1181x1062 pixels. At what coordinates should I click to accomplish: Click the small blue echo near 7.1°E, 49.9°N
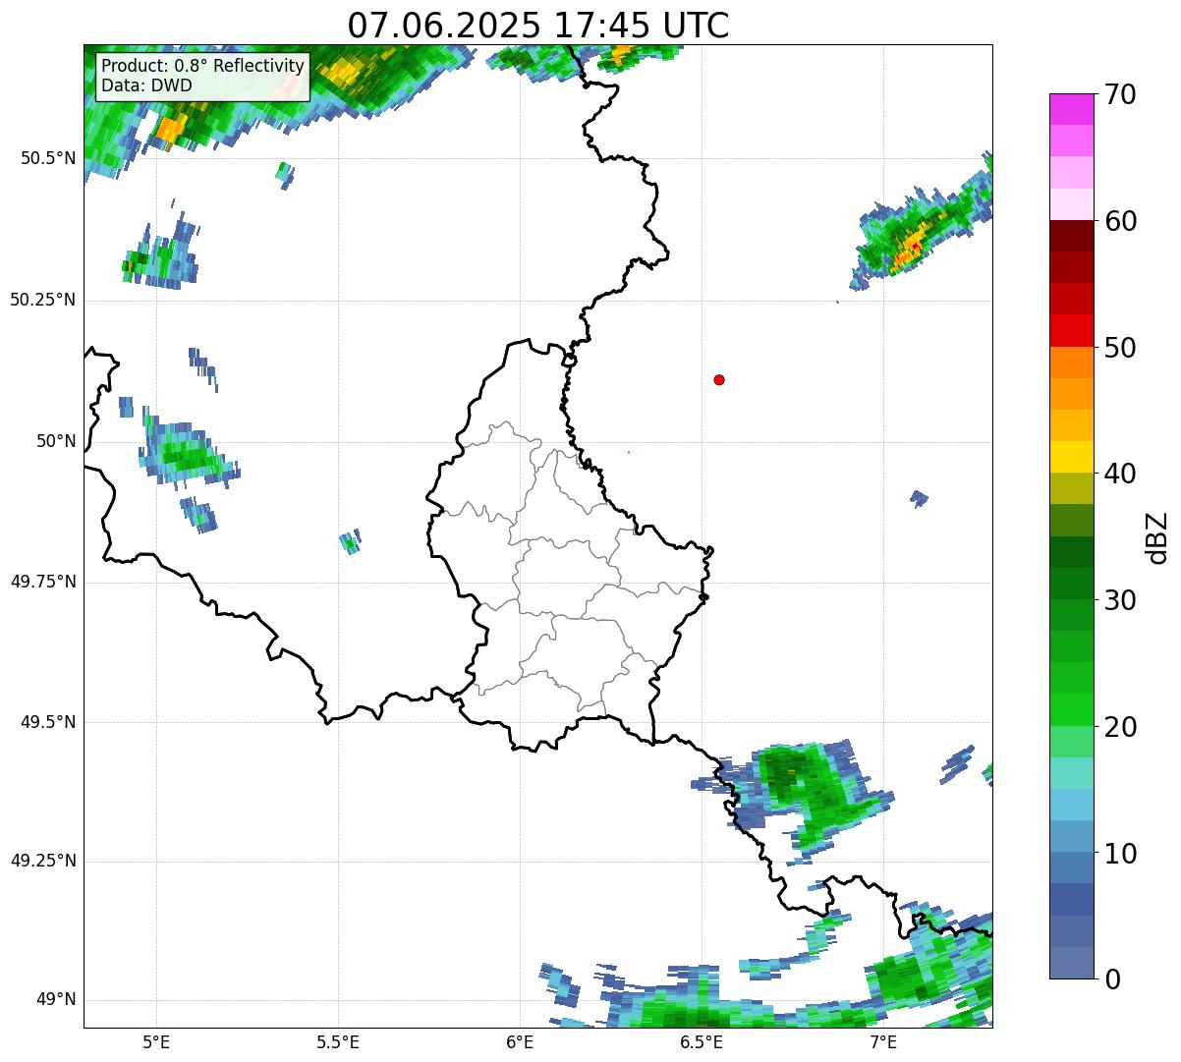pyautogui.click(x=919, y=499)
